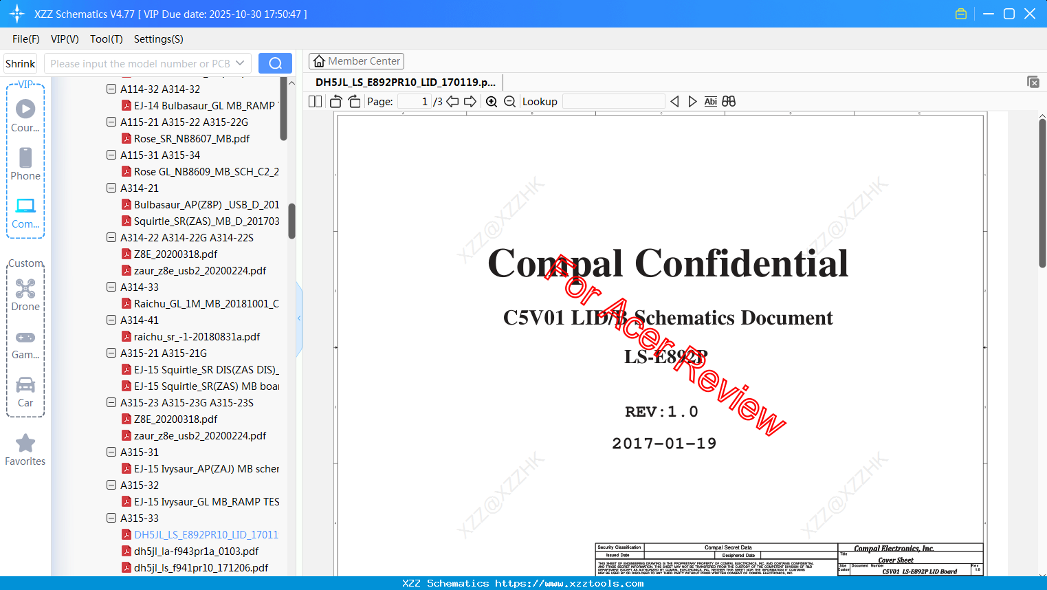Open Bulbasaur_AP(Z8P)_USB_D file

207,204
